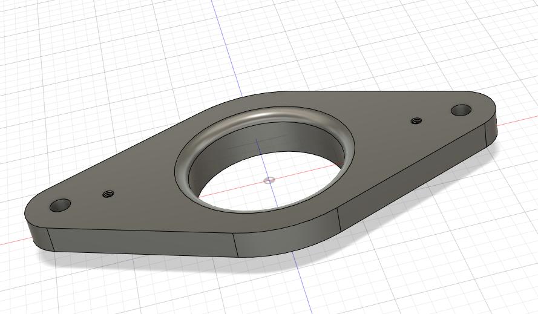The image size is (538, 314).
Task: Pick the small threaded hole on right
Action: click(x=416, y=120)
